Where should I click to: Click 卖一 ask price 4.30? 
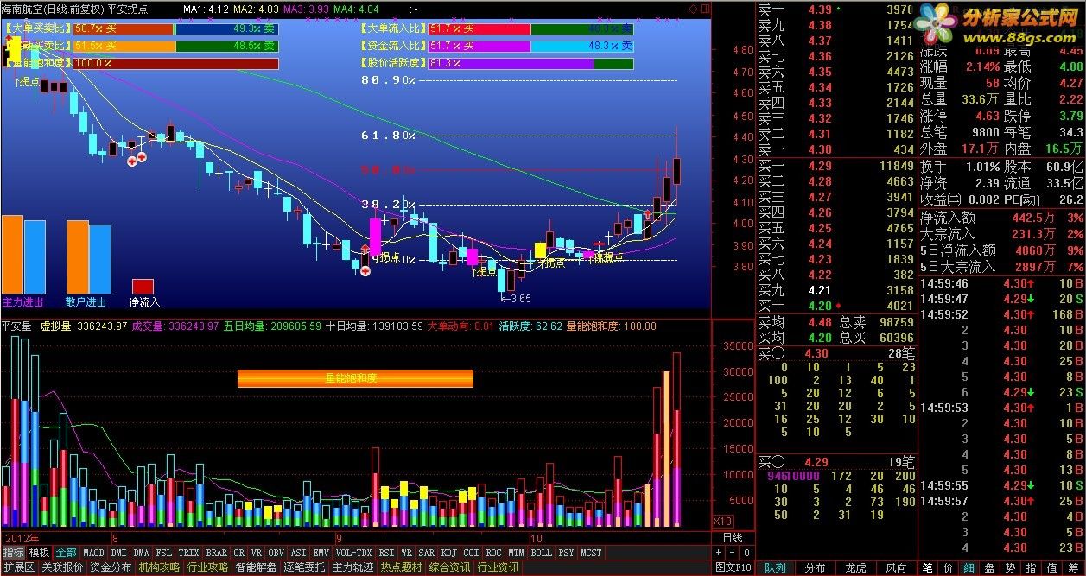coord(820,149)
